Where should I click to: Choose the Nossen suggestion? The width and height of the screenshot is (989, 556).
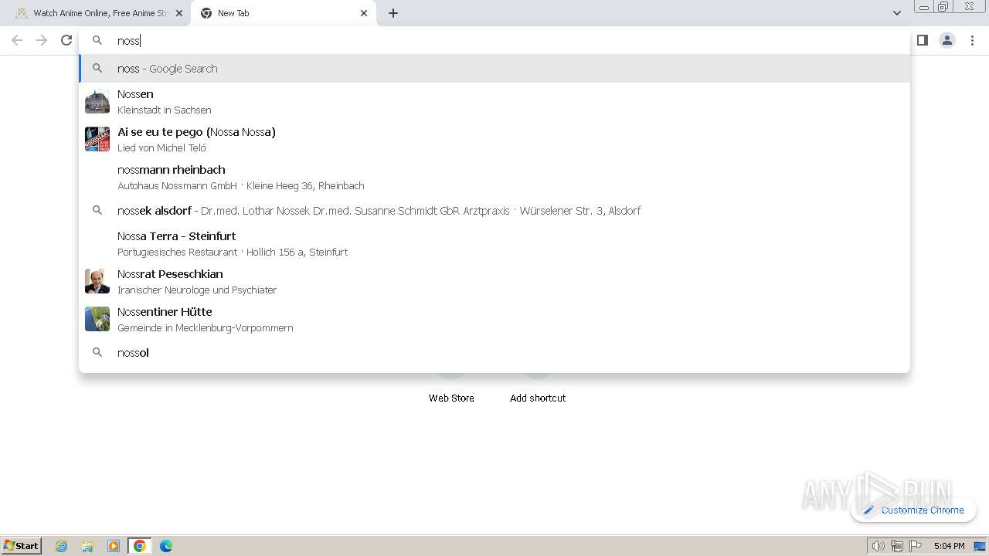point(494,101)
